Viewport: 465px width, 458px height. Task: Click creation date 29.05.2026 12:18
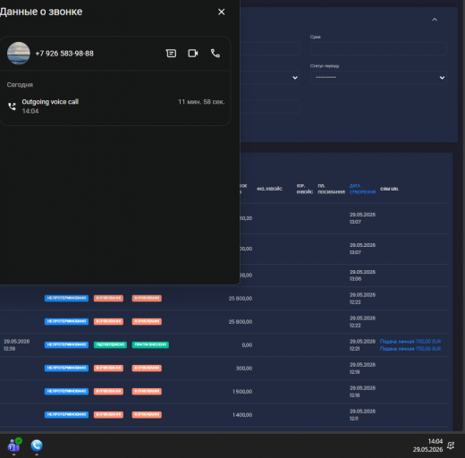362,392
